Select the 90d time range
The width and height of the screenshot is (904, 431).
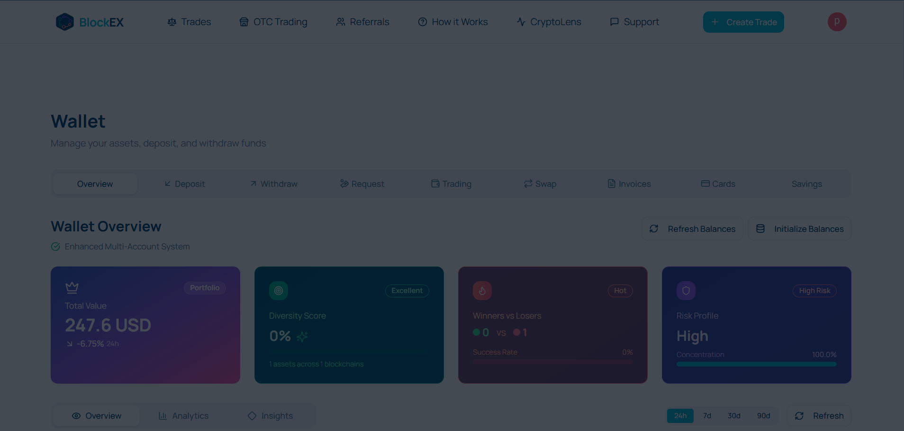click(763, 416)
